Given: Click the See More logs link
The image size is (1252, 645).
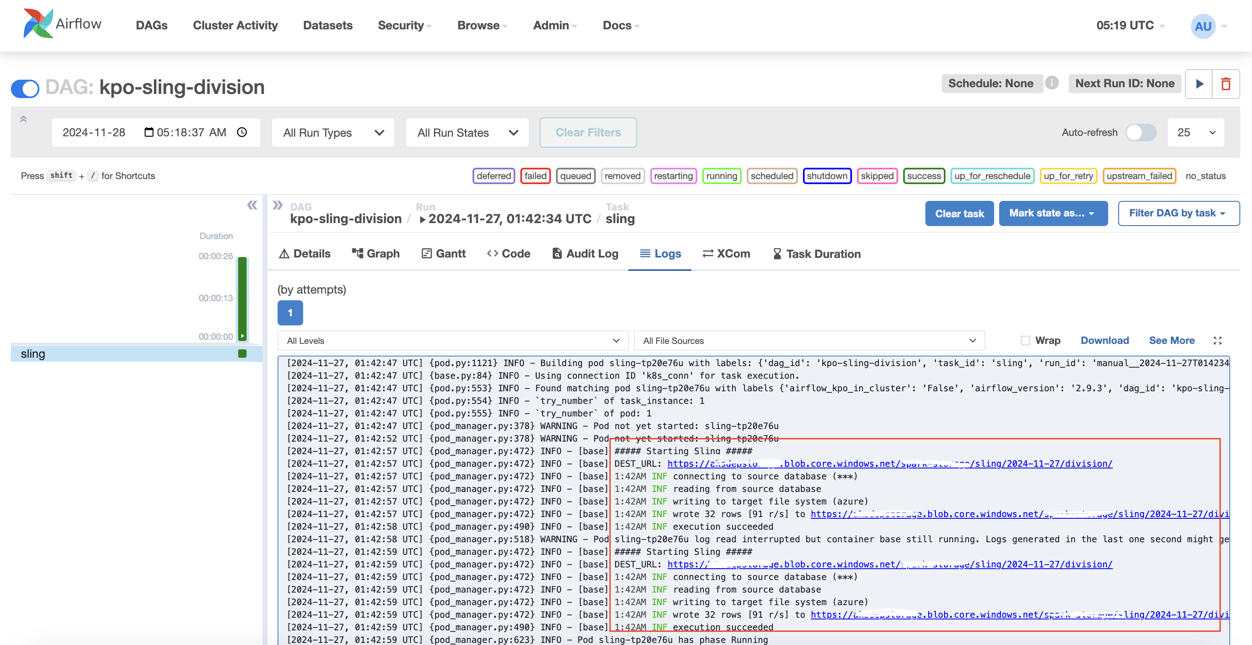Looking at the screenshot, I should pyautogui.click(x=1171, y=341).
